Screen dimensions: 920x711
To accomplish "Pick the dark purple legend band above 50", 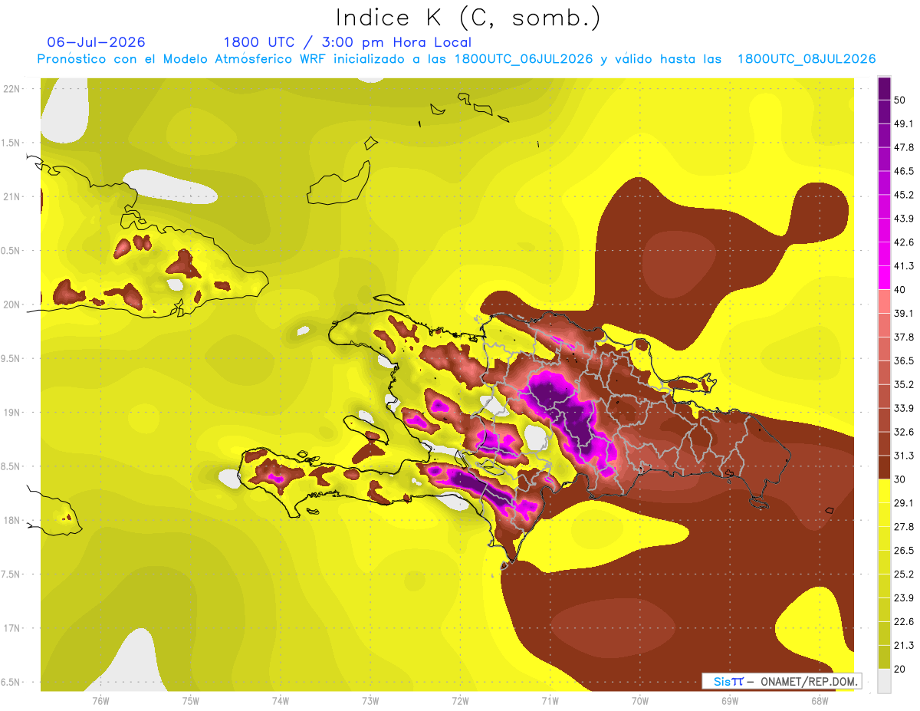I will (884, 88).
